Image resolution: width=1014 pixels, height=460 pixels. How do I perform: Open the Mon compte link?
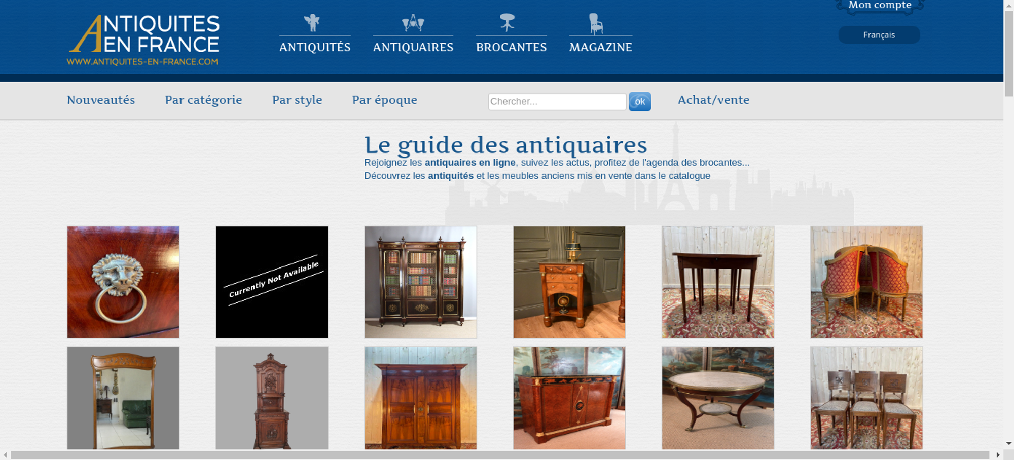pos(880,5)
